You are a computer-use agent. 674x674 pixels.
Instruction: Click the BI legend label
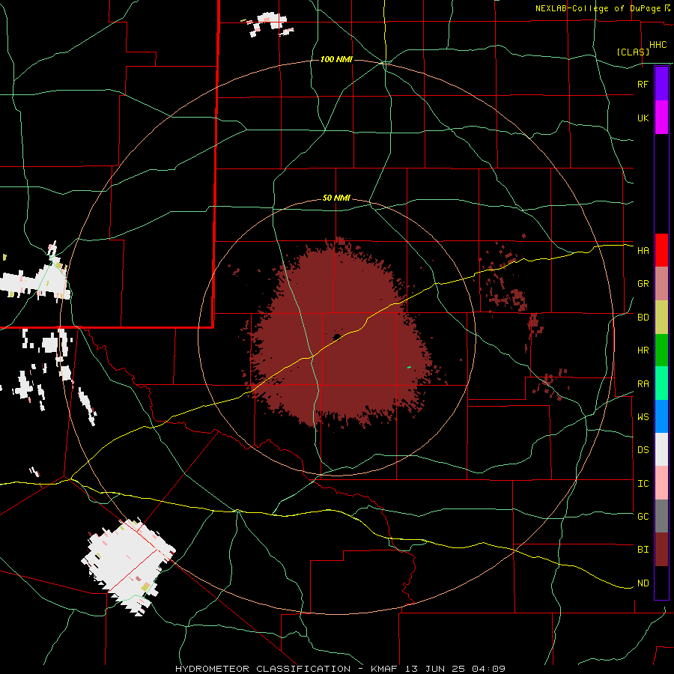pos(643,550)
